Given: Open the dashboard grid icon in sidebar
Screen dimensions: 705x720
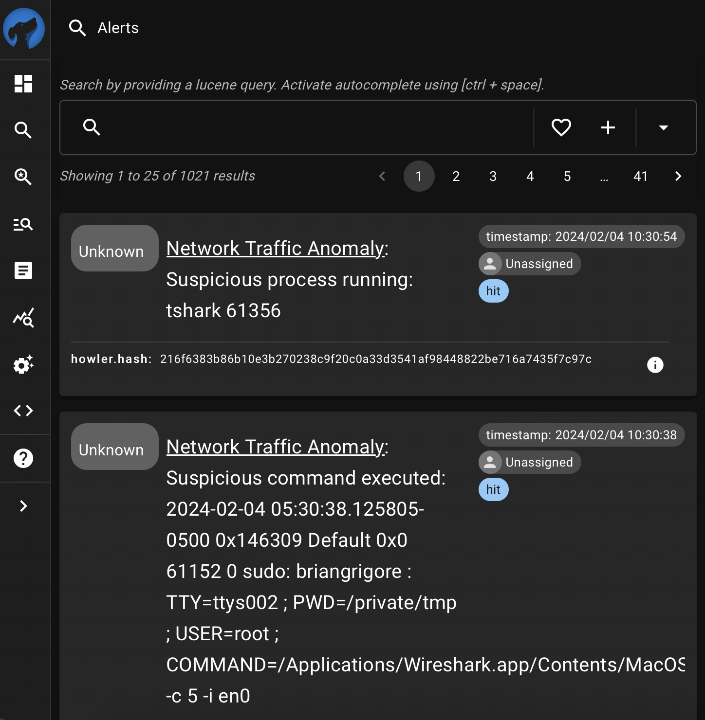Looking at the screenshot, I should click(x=23, y=84).
